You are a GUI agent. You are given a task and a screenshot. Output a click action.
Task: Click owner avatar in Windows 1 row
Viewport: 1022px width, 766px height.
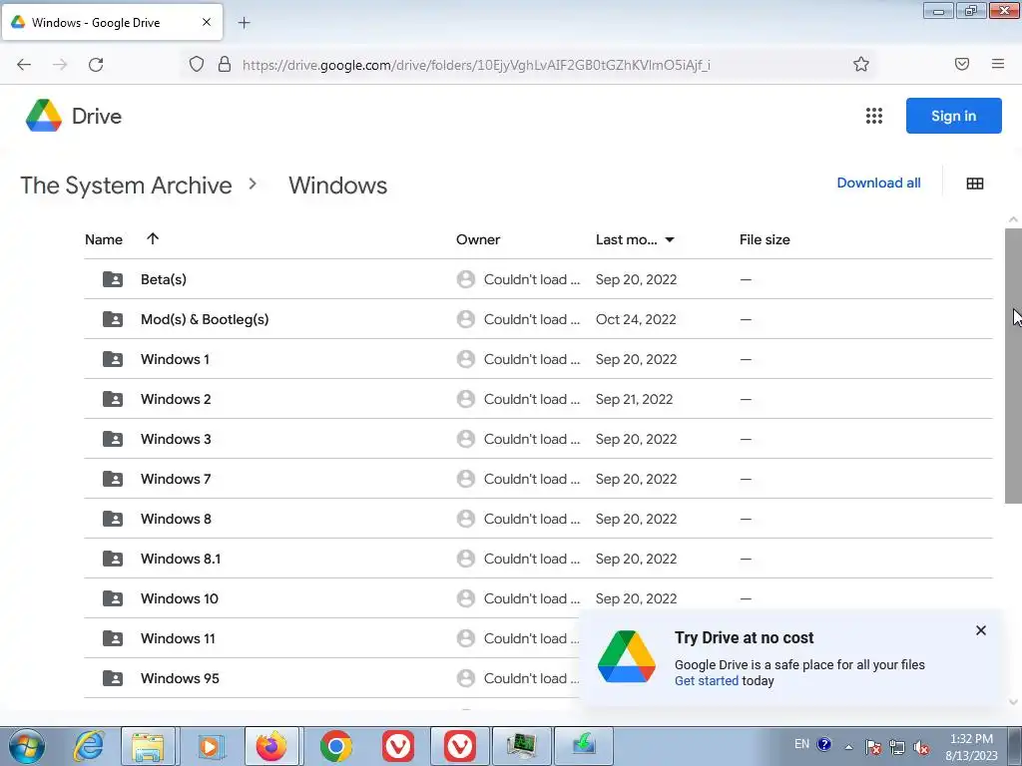click(x=465, y=359)
